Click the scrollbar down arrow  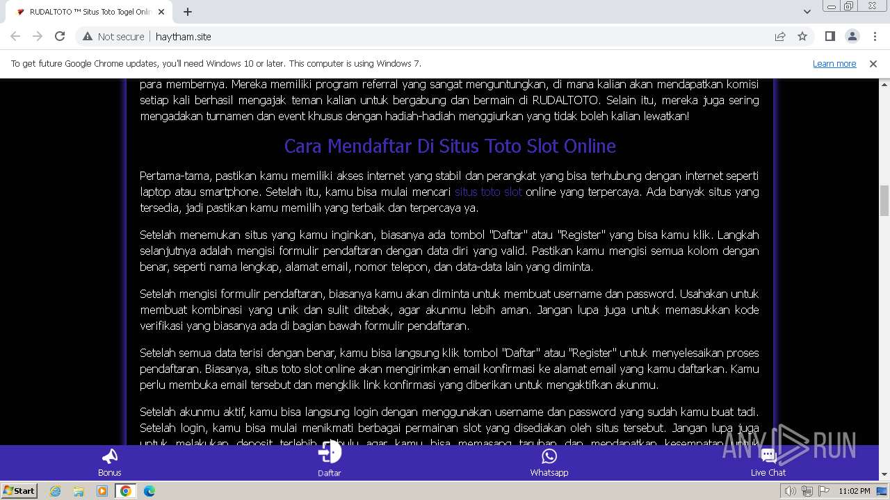884,474
